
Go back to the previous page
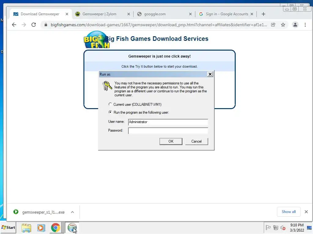click(x=14, y=25)
